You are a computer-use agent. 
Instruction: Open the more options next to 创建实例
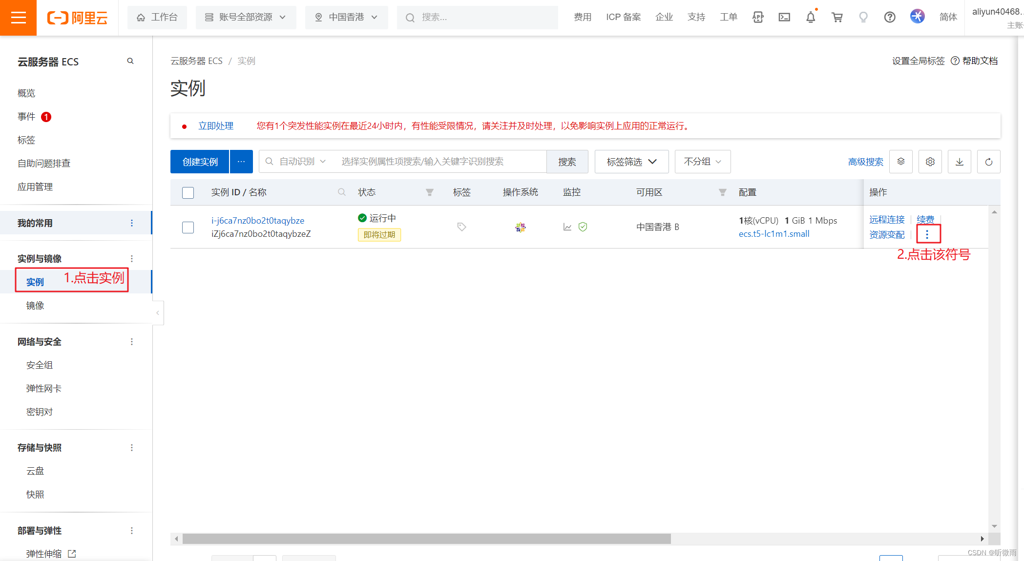click(241, 162)
